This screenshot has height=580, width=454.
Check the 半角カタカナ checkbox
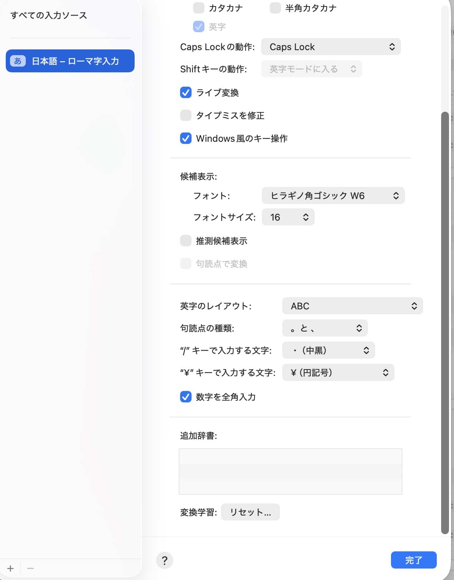click(275, 8)
